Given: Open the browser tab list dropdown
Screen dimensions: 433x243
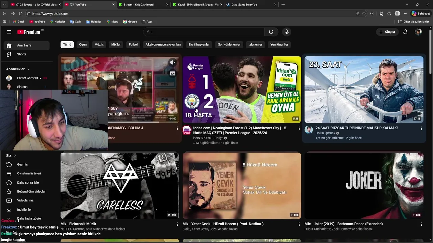Looking at the screenshot, I should [4, 4].
